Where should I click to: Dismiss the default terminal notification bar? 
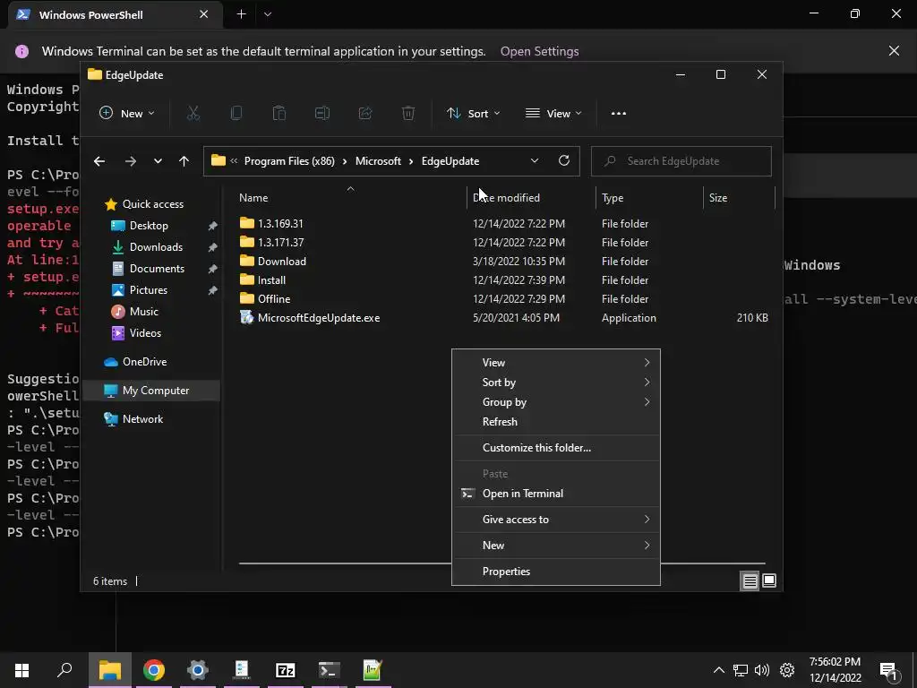(895, 51)
